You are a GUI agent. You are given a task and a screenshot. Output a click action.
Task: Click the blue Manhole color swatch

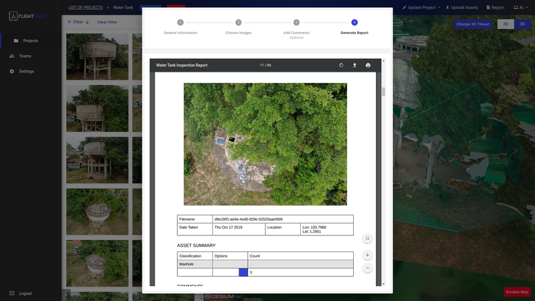(243, 272)
